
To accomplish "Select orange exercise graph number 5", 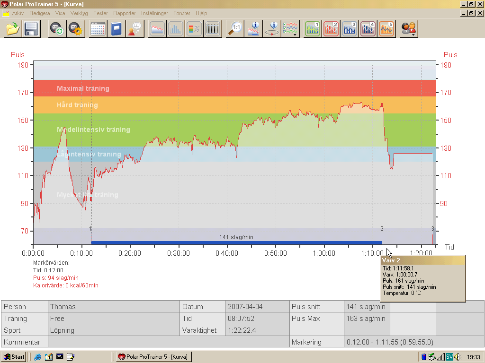I will (386, 29).
